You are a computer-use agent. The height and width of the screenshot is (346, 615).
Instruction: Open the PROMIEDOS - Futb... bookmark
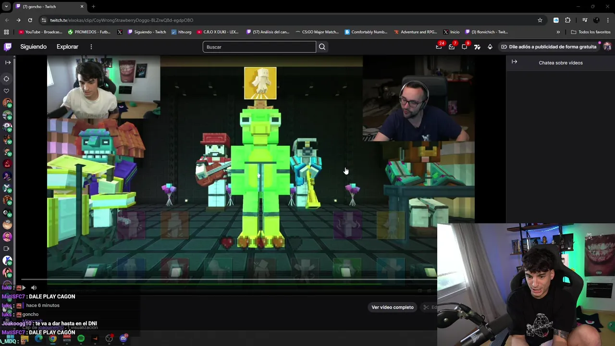[x=89, y=32]
